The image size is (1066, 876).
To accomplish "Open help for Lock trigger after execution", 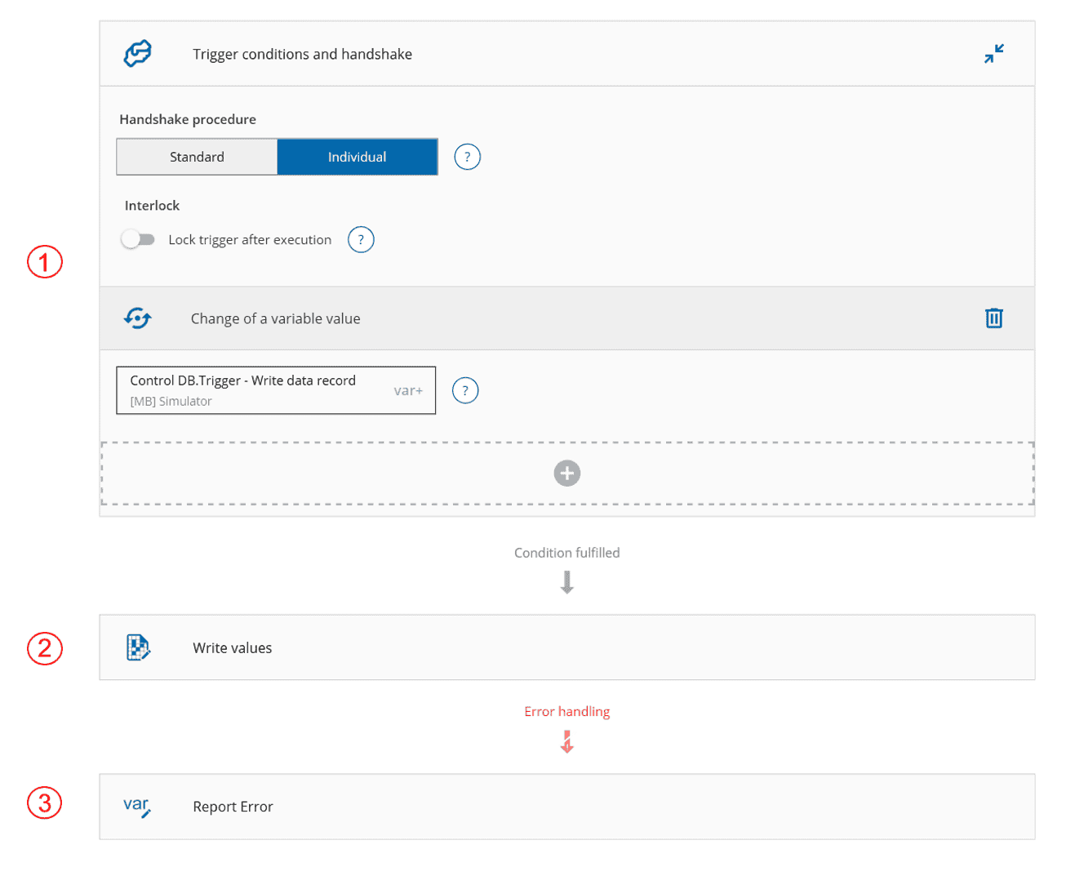I will [x=361, y=240].
